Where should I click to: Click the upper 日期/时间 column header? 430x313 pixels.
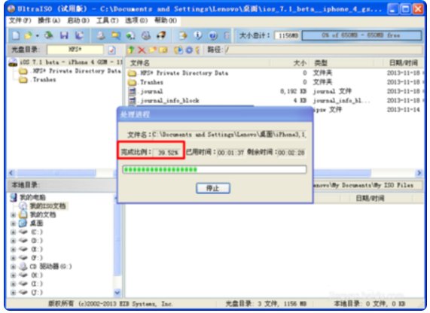click(x=404, y=63)
